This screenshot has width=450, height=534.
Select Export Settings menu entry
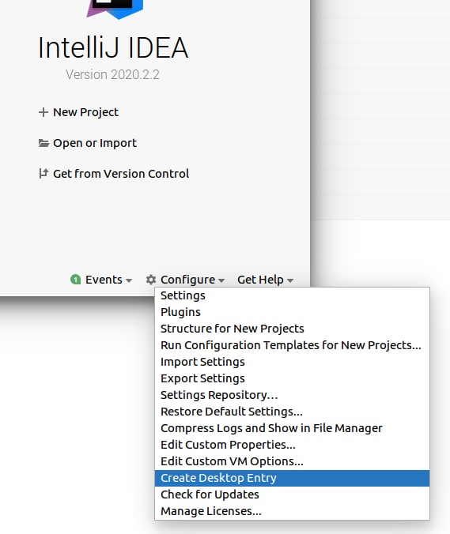click(292, 378)
